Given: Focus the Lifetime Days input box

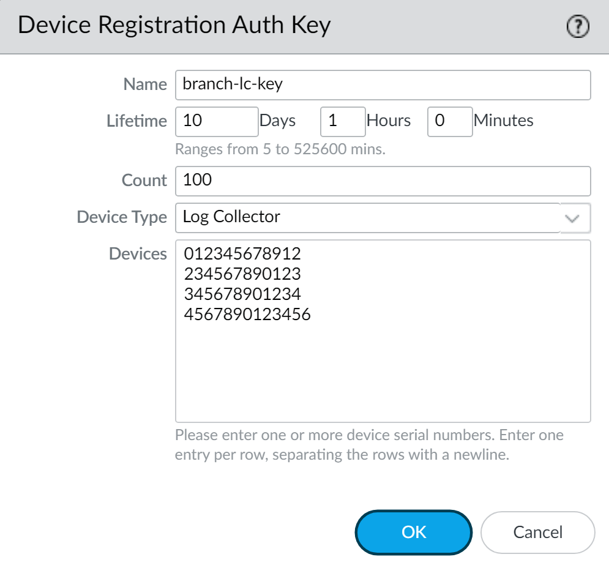Looking at the screenshot, I should click(x=217, y=121).
